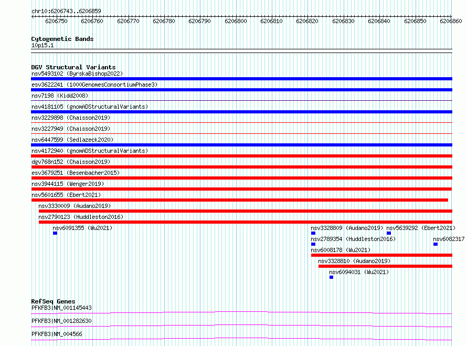The width and height of the screenshot is (467, 346).
Task: Click the small blue marker under nsv6091355
Action: coord(55,233)
